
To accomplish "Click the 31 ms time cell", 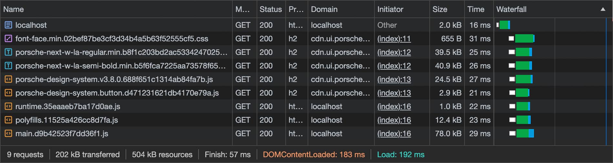I will pyautogui.click(x=479, y=38).
